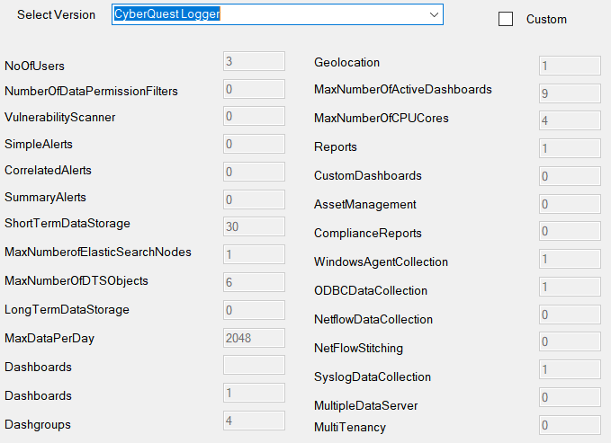This screenshot has height=443, width=611.
Task: Click the 'Dashgroups' label
Action: pyautogui.click(x=38, y=424)
